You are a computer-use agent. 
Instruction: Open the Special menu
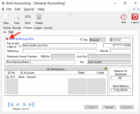29,9
